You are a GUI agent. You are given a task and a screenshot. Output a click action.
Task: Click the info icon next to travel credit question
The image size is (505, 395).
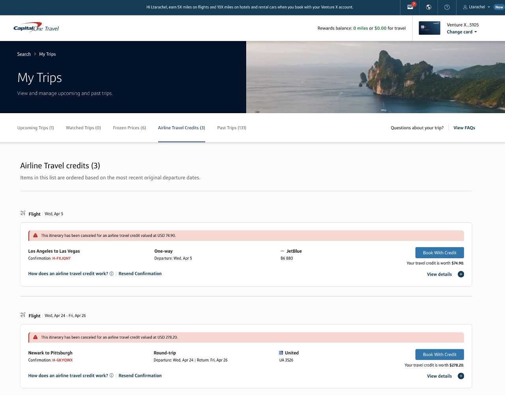(112, 273)
